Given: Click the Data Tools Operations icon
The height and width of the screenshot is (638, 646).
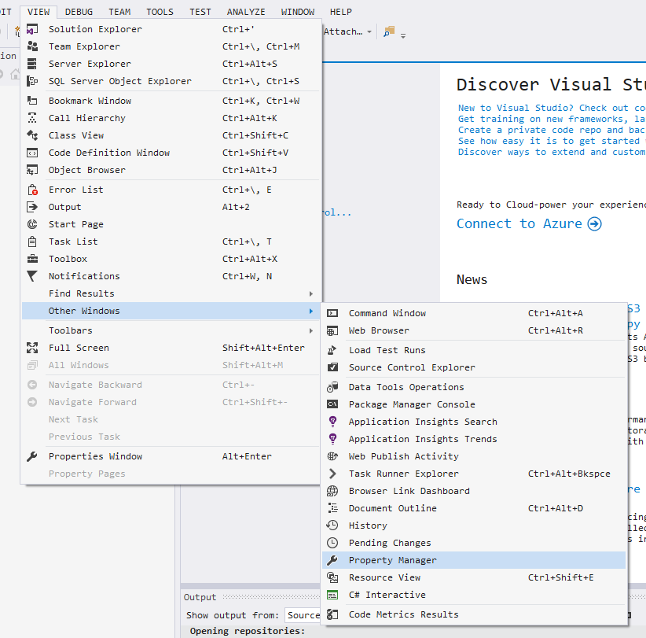Looking at the screenshot, I should point(332,388).
